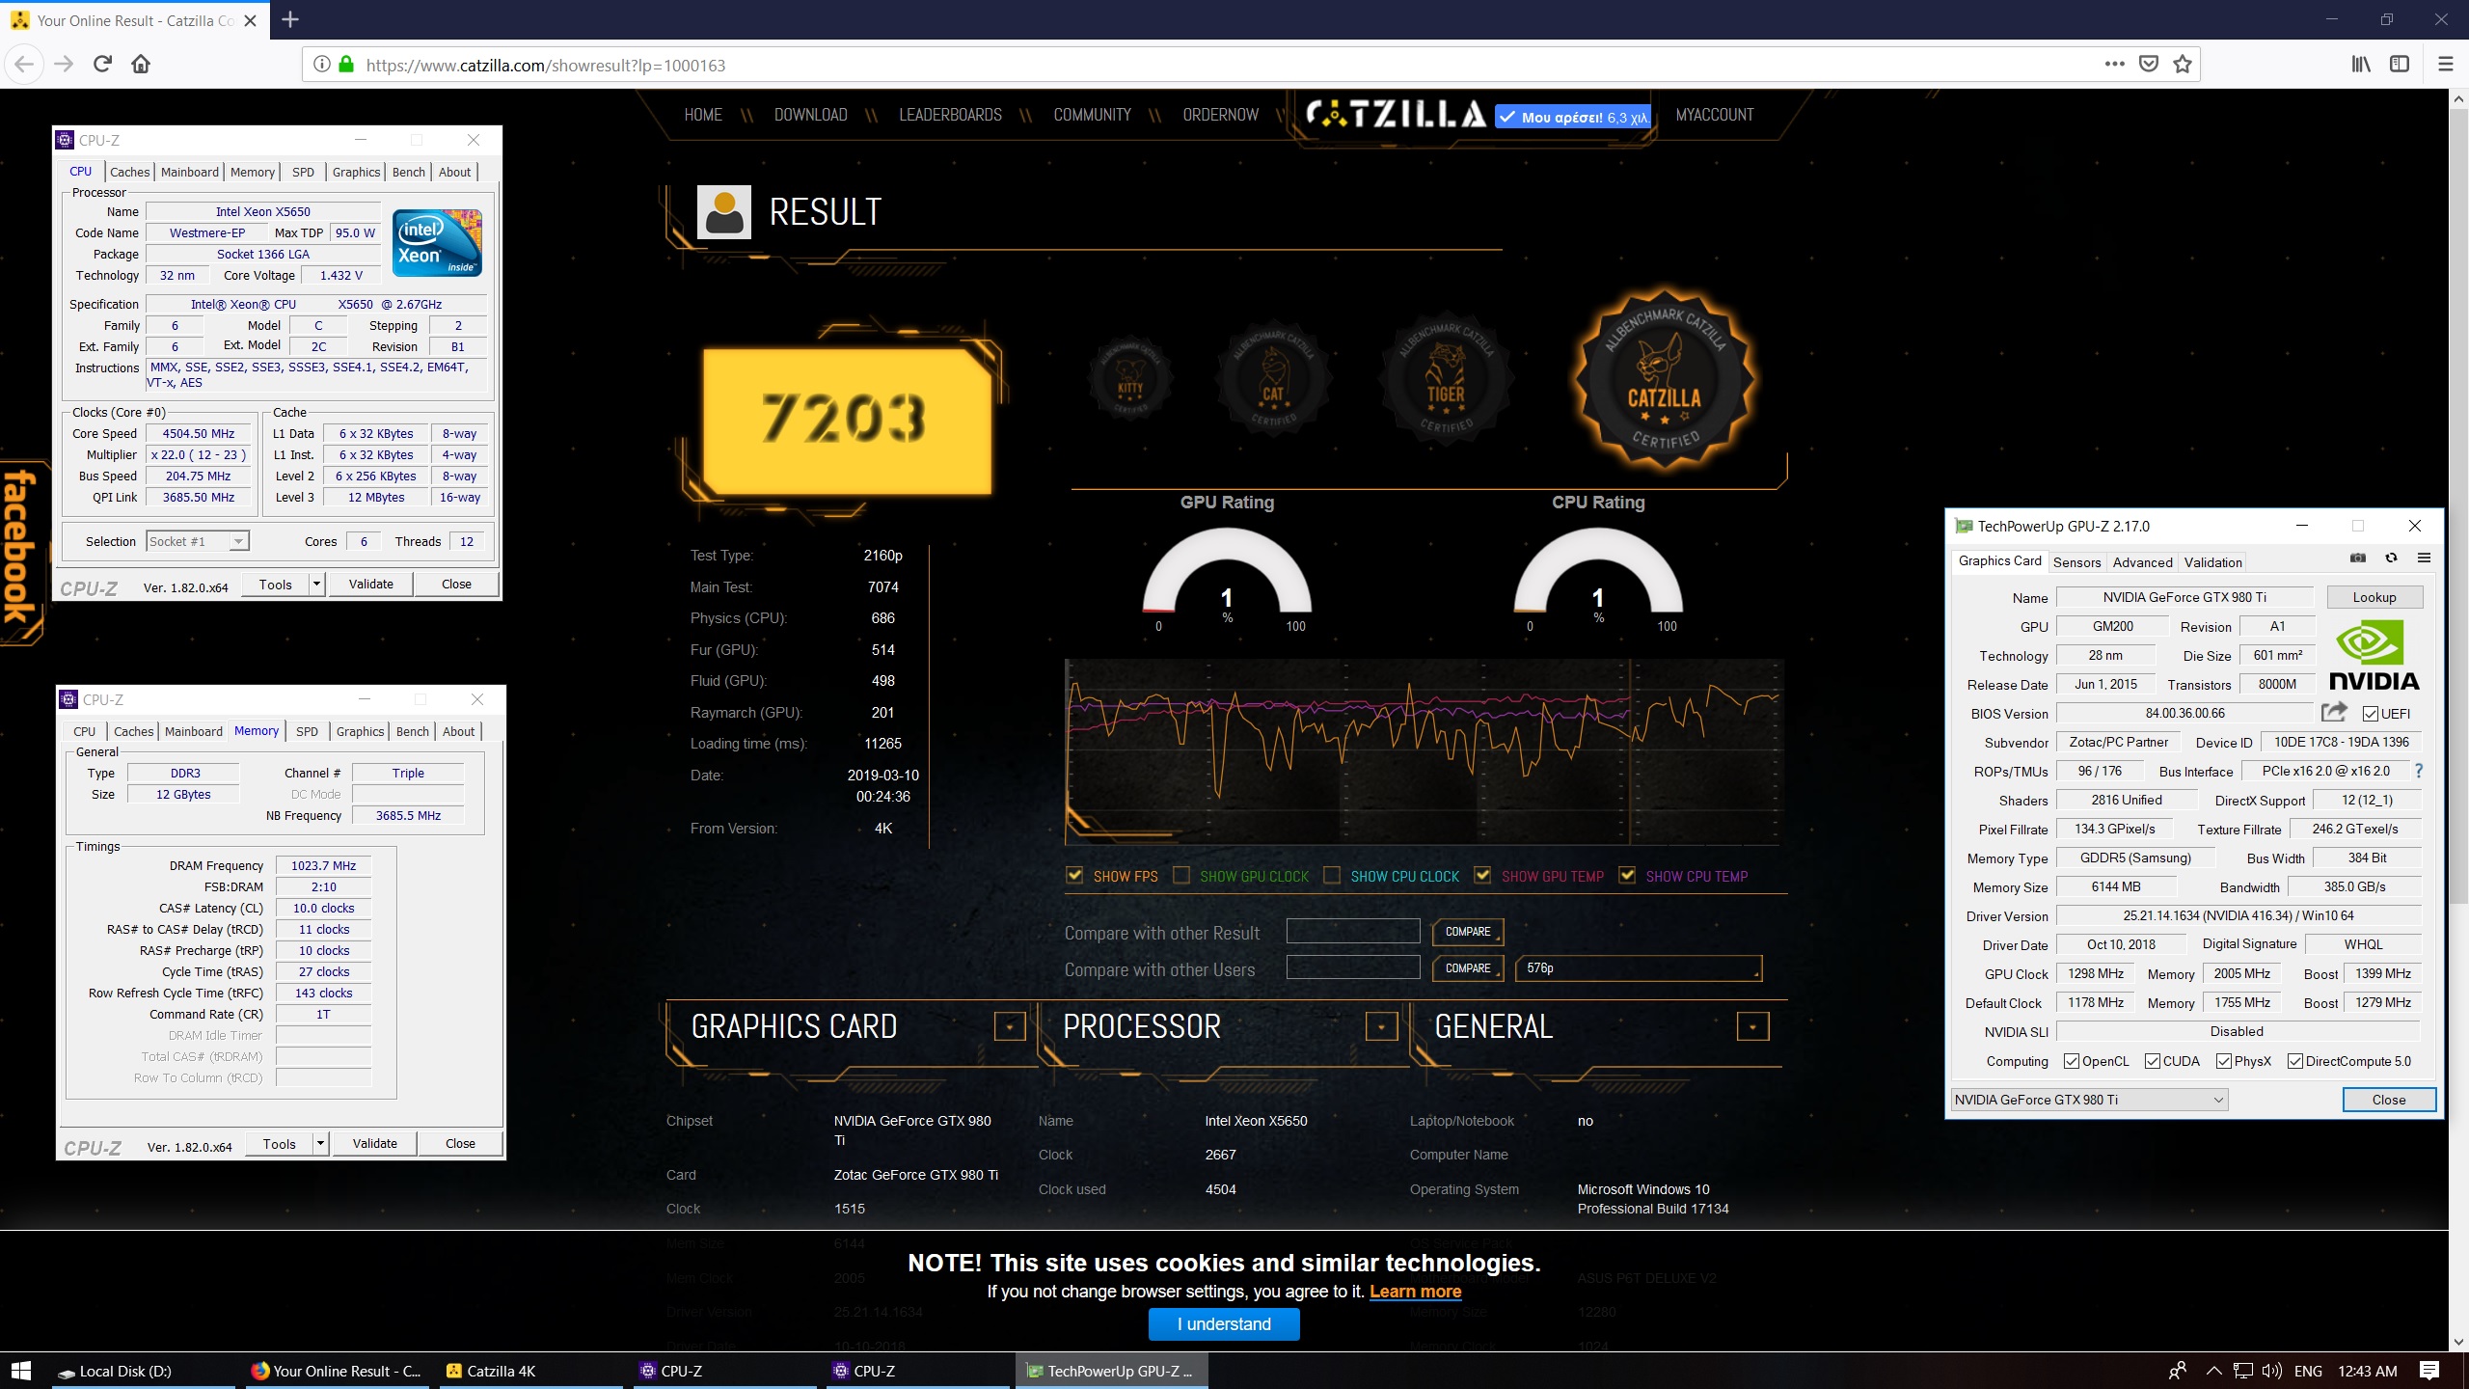
Task: Toggle the OpenCL checkbox in GPU-Z
Action: pos(2071,1061)
